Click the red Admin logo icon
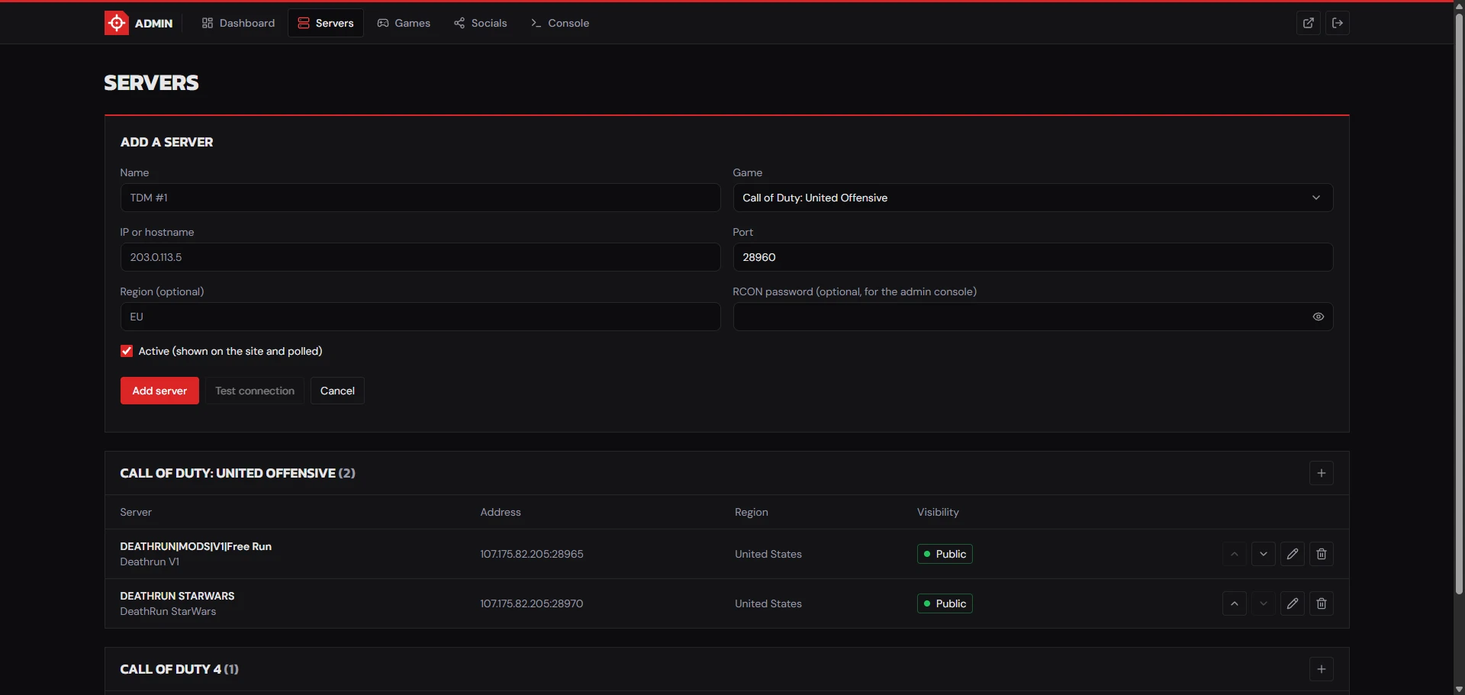1465x695 pixels. tap(116, 23)
